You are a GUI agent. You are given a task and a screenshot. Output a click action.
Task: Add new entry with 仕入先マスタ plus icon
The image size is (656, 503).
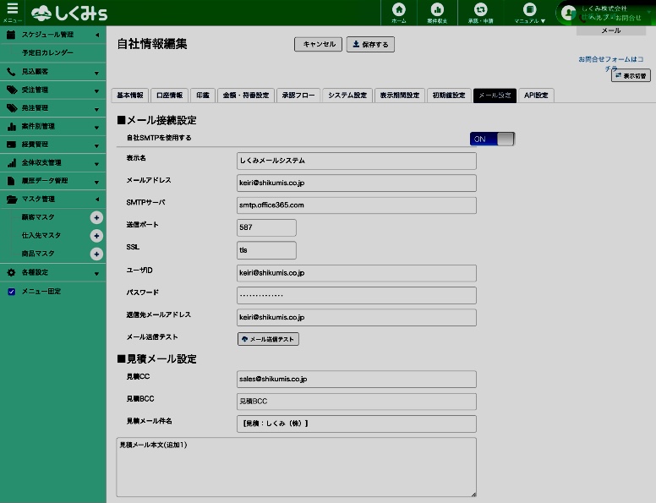pos(96,236)
